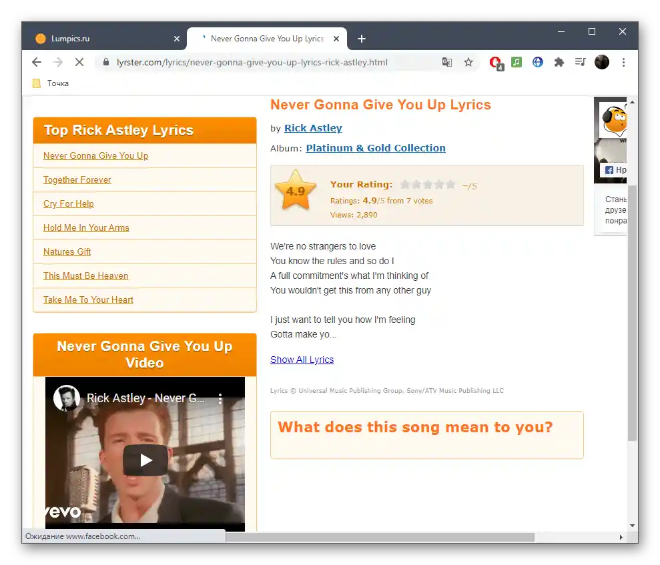Maximize the browser window
The height and width of the screenshot is (565, 660).
(x=592, y=31)
